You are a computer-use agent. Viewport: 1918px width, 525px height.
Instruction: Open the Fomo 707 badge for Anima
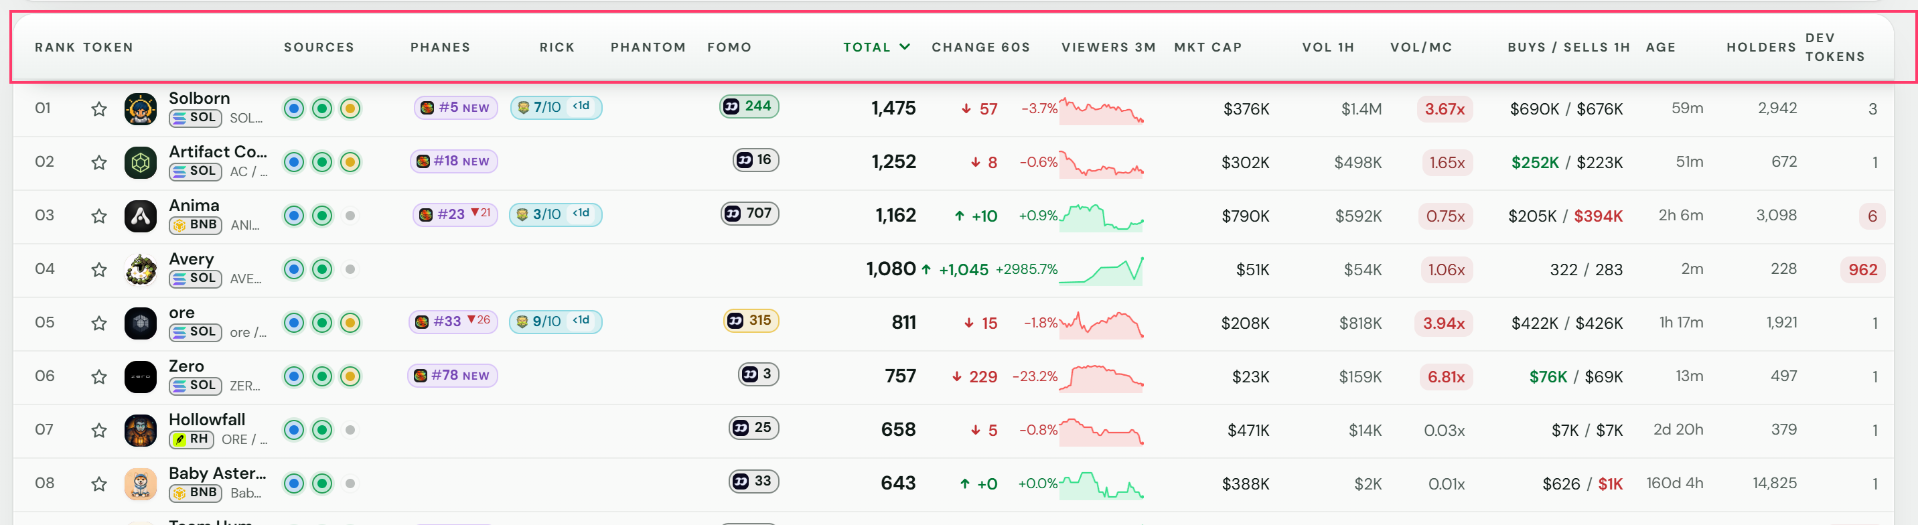point(750,214)
